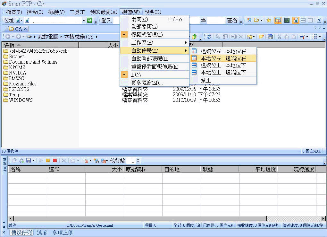Click the open folder icon in the queue toolbar
The width and height of the screenshot is (327, 237).
73,161
